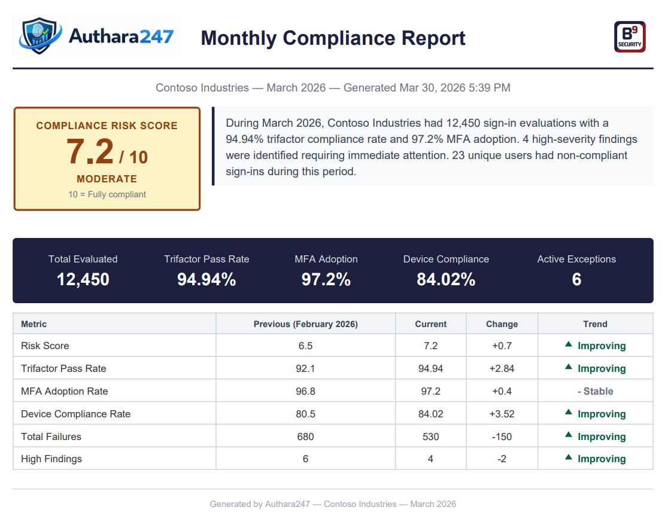671x519 pixels.
Task: Click the Metric column header
Action: click(x=34, y=323)
